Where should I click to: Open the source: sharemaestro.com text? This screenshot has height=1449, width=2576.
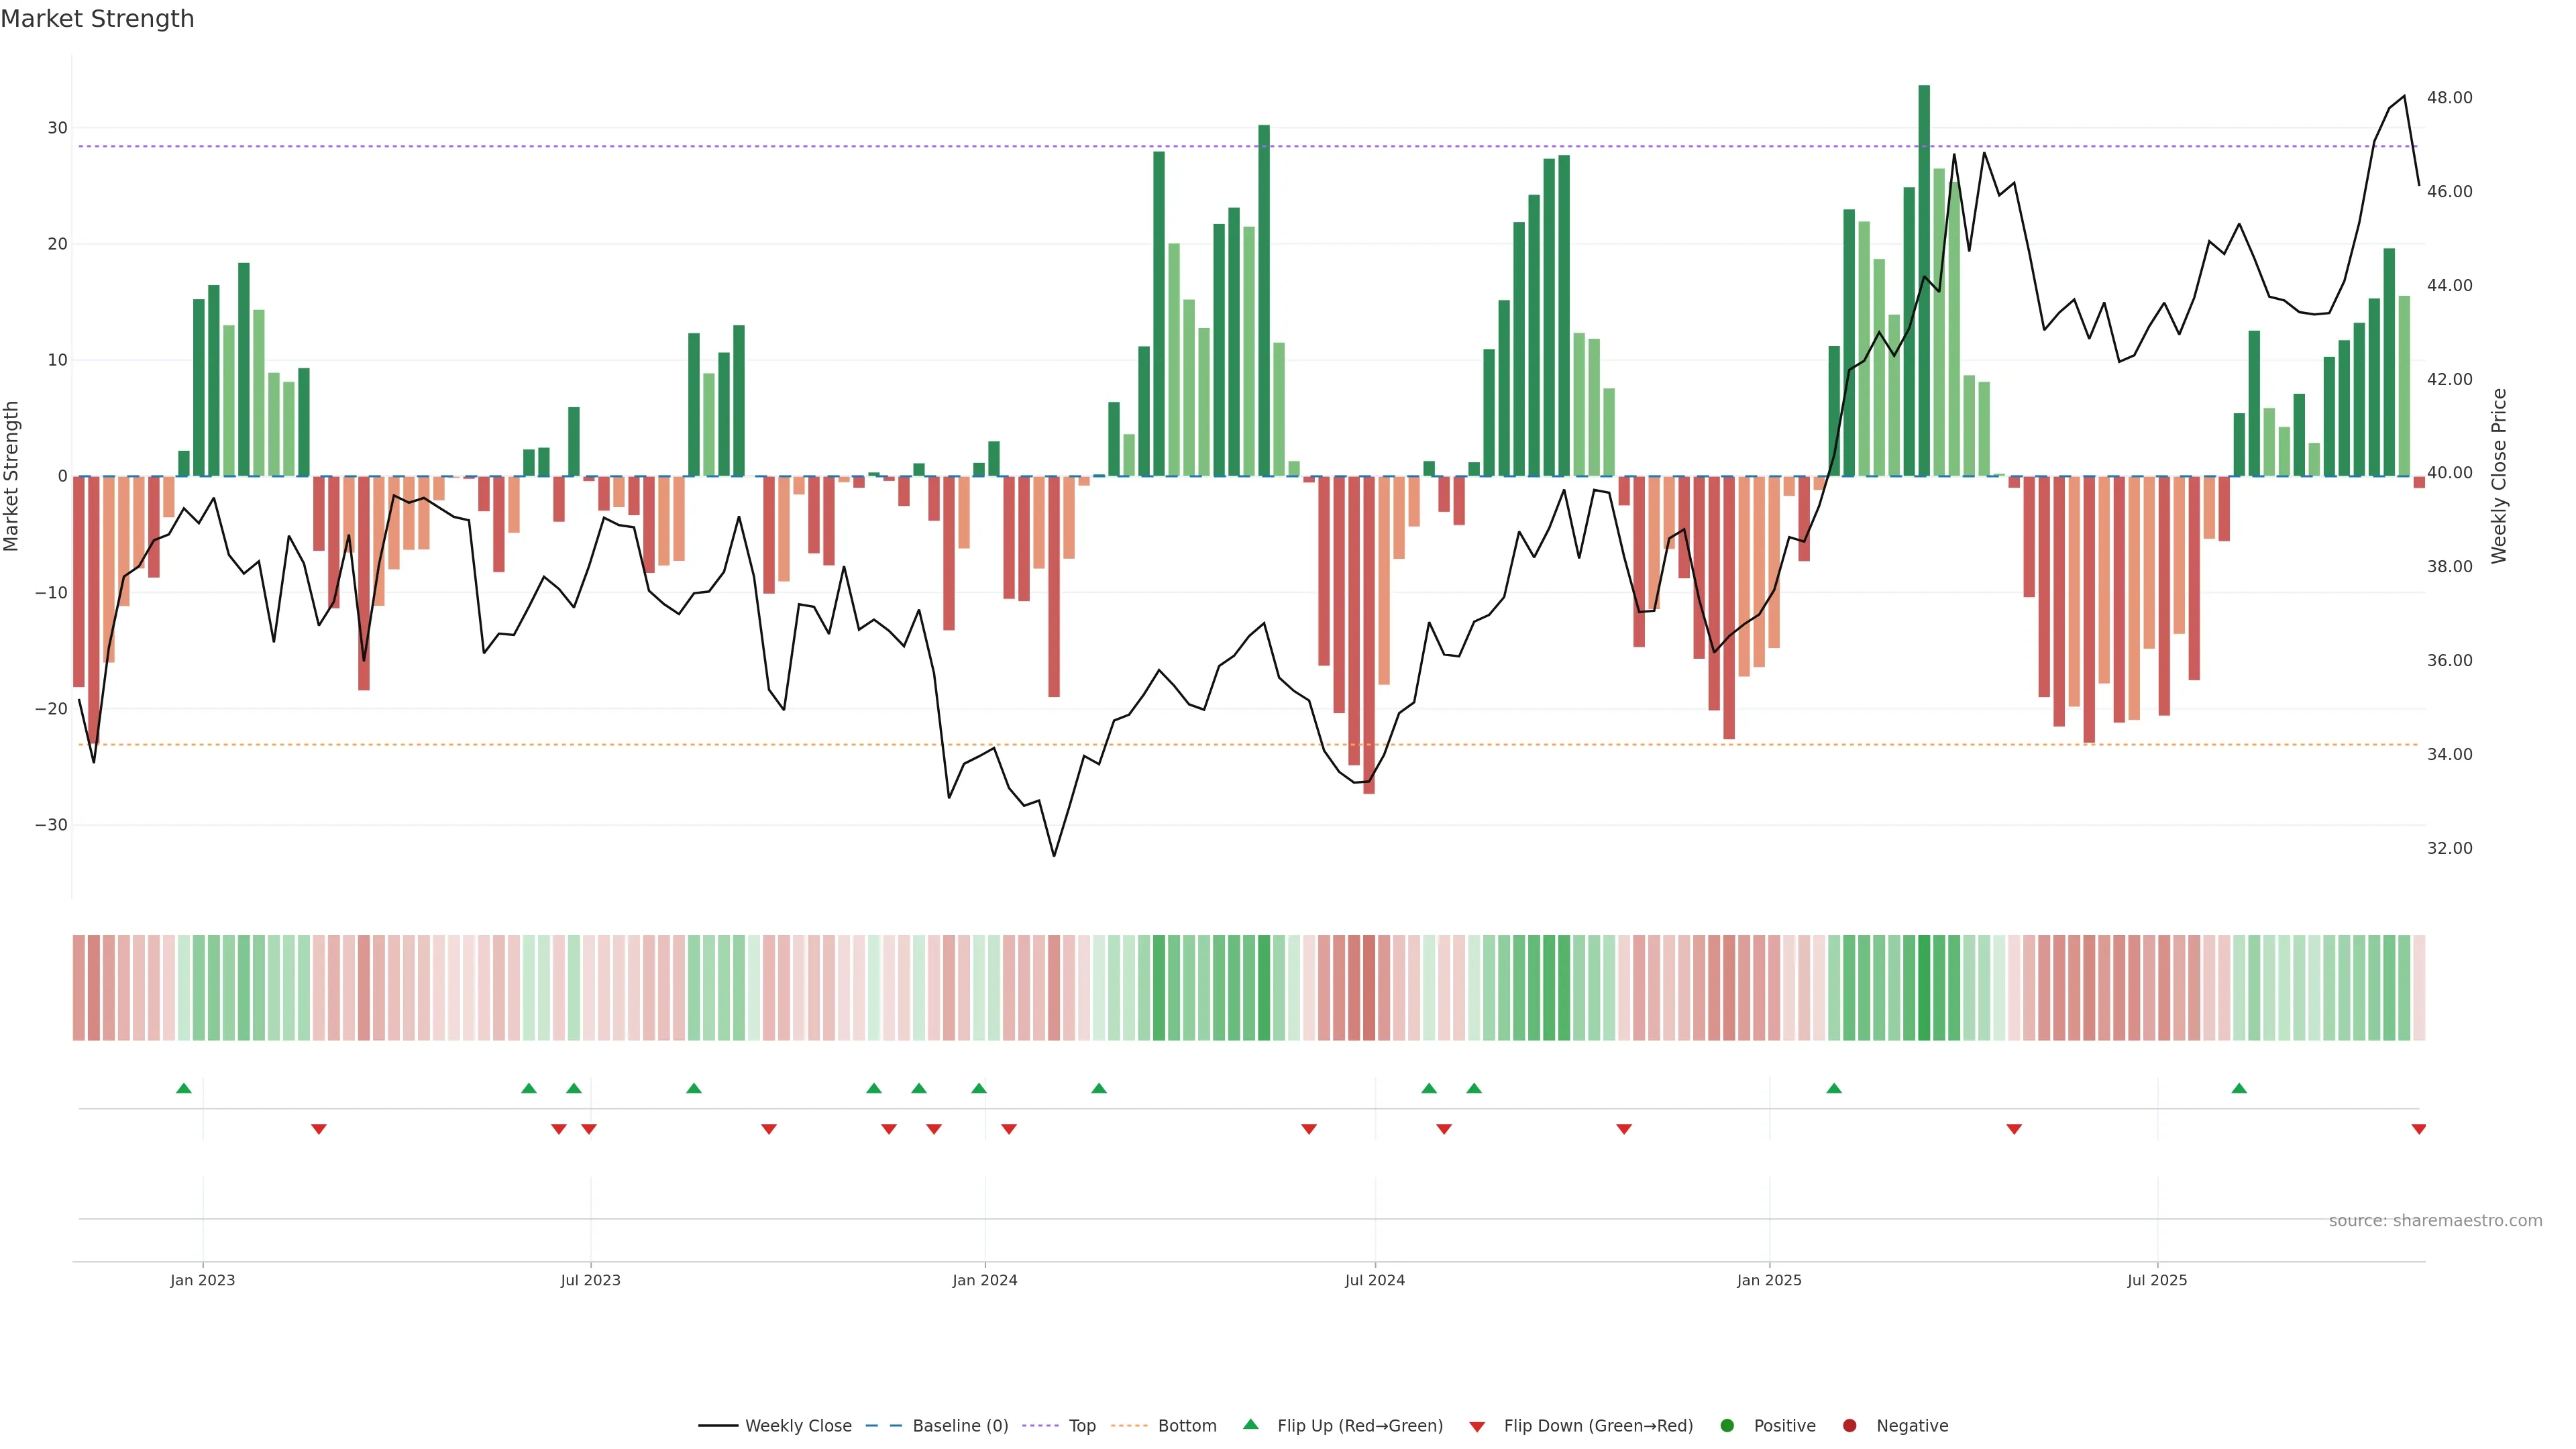pyautogui.click(x=2435, y=1220)
